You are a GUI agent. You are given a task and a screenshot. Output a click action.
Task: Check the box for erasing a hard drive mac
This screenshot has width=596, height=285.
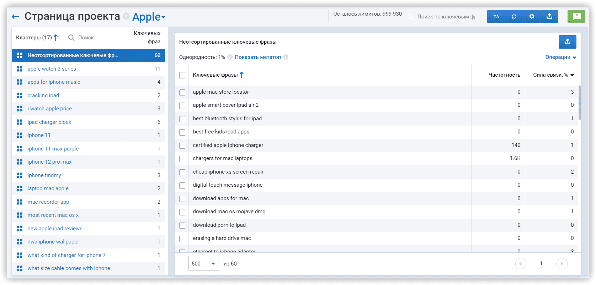click(x=182, y=239)
